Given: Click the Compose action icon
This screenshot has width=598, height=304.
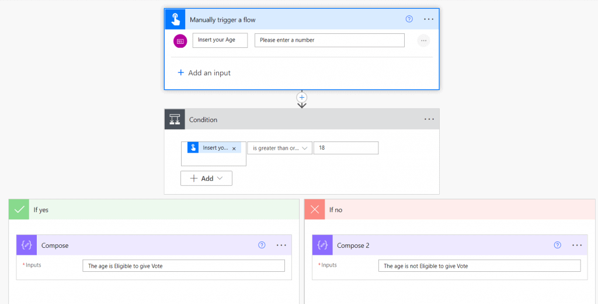Looking at the screenshot, I should pos(27,245).
